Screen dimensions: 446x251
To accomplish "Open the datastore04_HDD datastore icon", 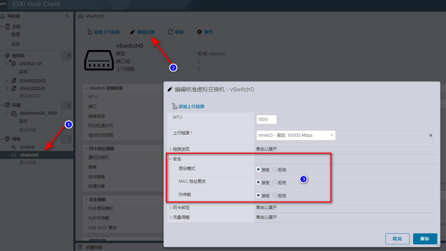I will pyautogui.click(x=14, y=113).
